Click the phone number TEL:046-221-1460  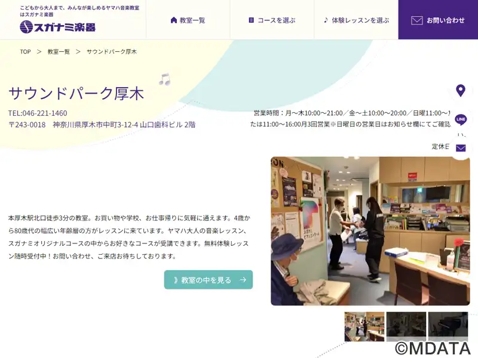[x=38, y=113]
